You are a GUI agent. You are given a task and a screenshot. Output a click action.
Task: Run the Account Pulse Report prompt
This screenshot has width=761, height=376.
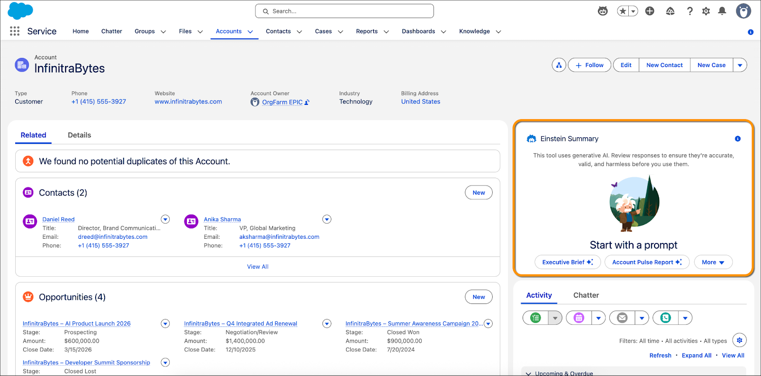click(647, 262)
